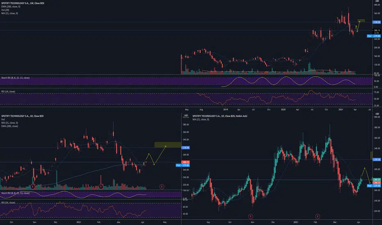Click the November earnings E marker on Heikin Ashi chart
The width and height of the screenshot is (382, 225).
tap(250, 216)
